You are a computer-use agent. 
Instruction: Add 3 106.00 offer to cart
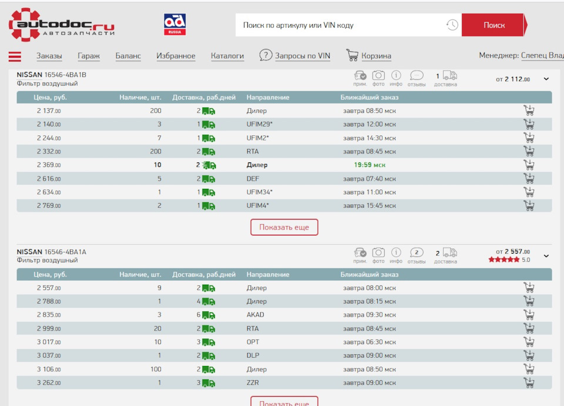coord(529,369)
